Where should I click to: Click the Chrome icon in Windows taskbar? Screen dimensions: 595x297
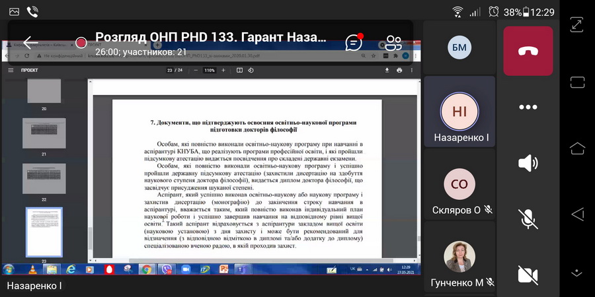[146, 269]
